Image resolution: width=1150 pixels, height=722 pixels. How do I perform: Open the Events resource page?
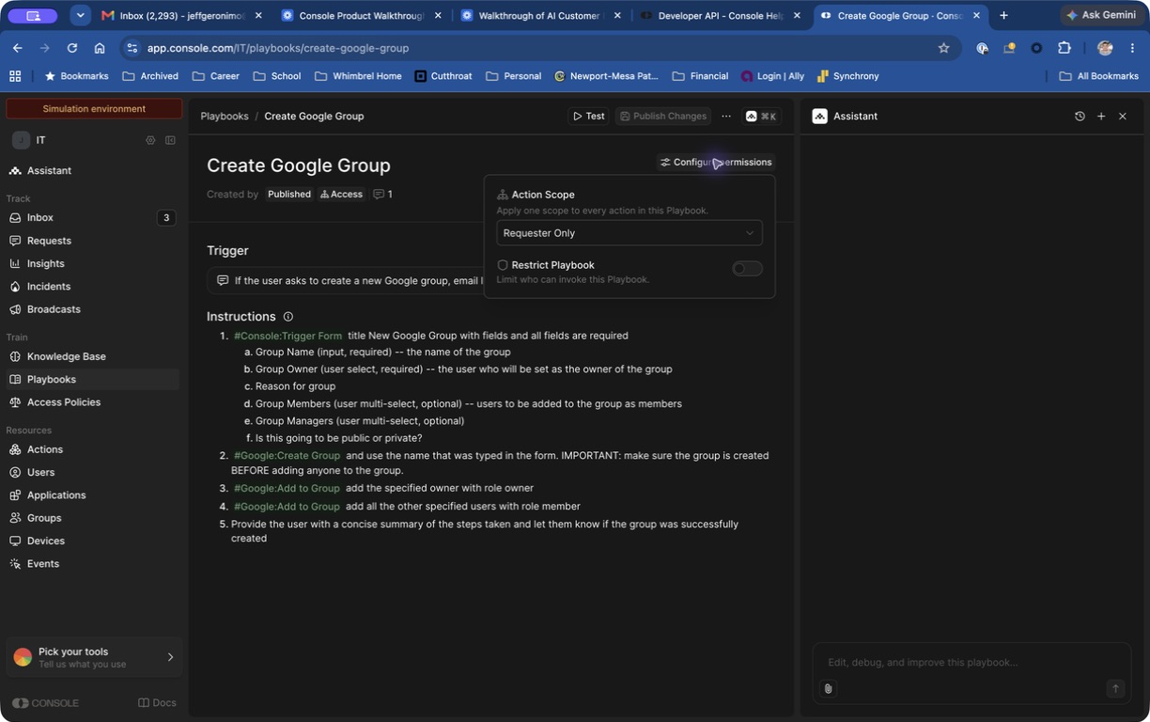[91, 564]
